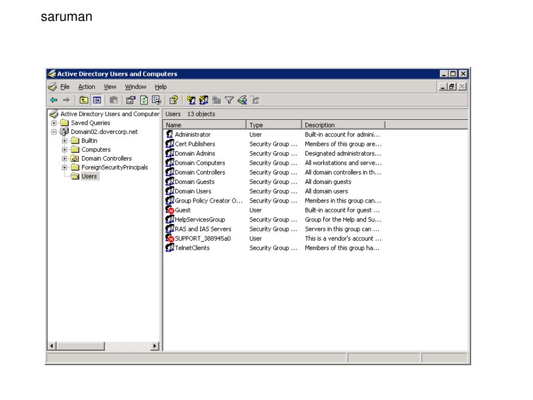Restore the inner MDI child window
This screenshot has width=533, height=400.
452,87
